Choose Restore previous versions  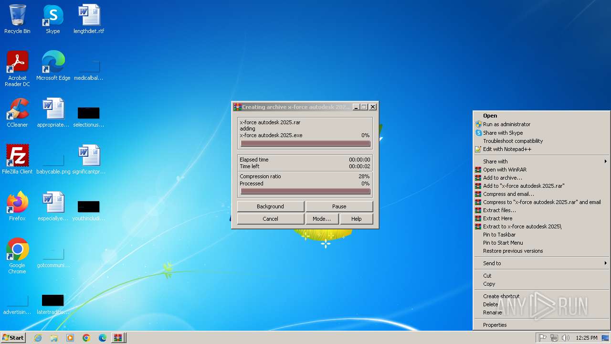[541, 251]
